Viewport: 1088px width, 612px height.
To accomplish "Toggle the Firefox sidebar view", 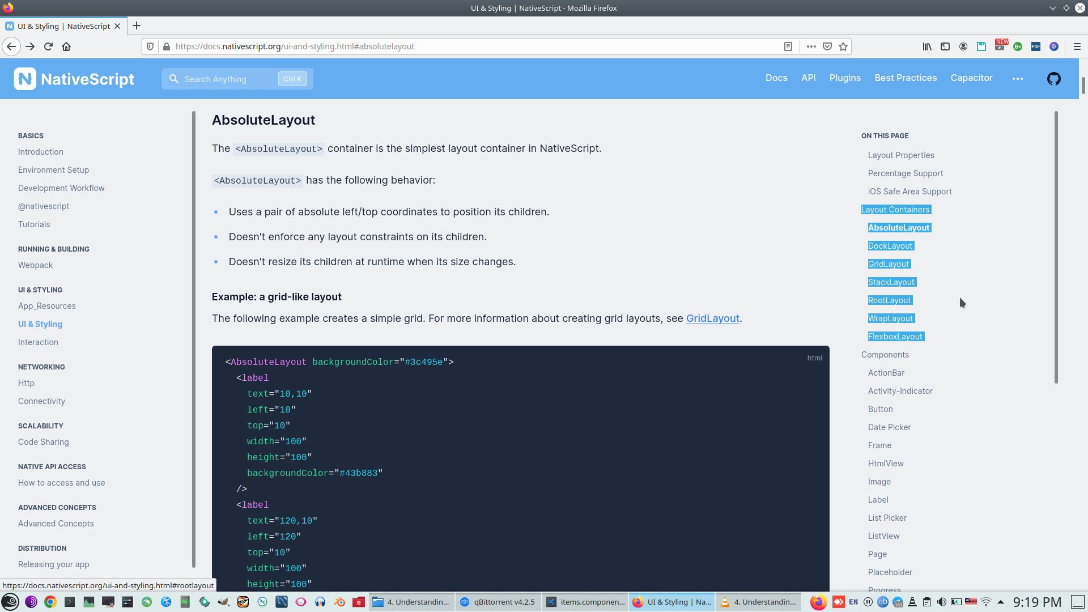I will (945, 46).
